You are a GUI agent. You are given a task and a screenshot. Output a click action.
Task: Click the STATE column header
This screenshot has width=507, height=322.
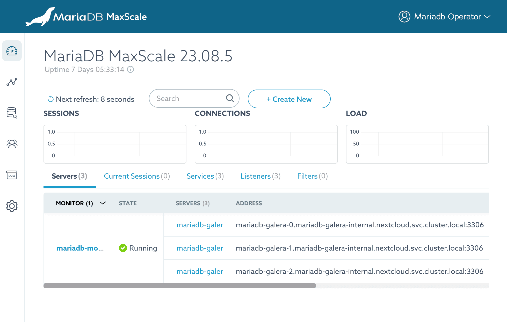(128, 203)
